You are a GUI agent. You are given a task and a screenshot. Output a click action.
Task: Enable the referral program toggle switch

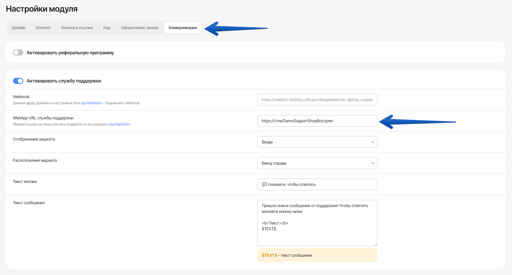[18, 53]
